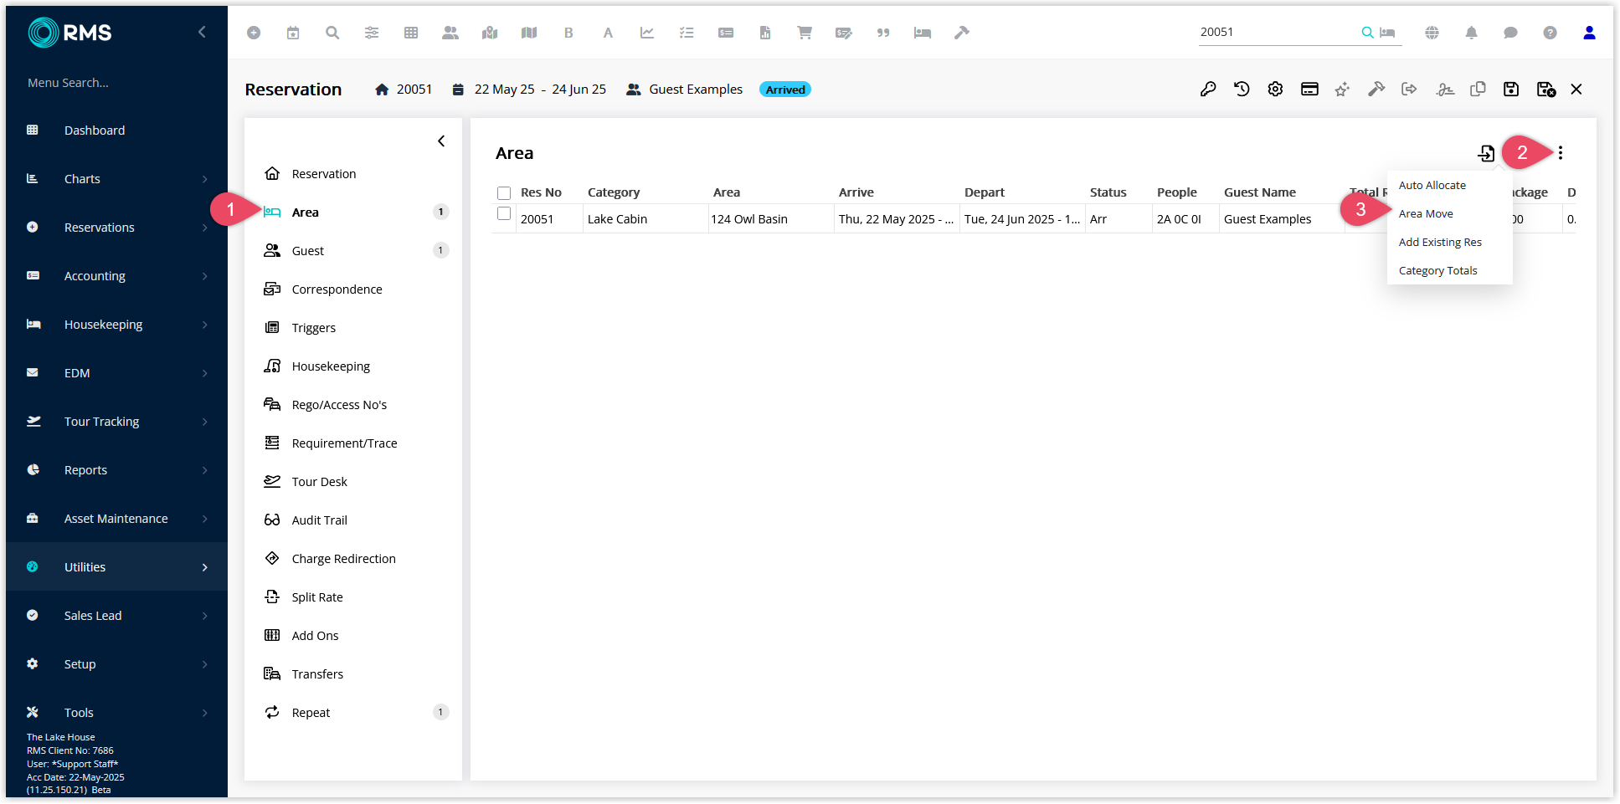Open the user profile icon
Viewport: 1620px width, 804px height.
pyautogui.click(x=1589, y=33)
